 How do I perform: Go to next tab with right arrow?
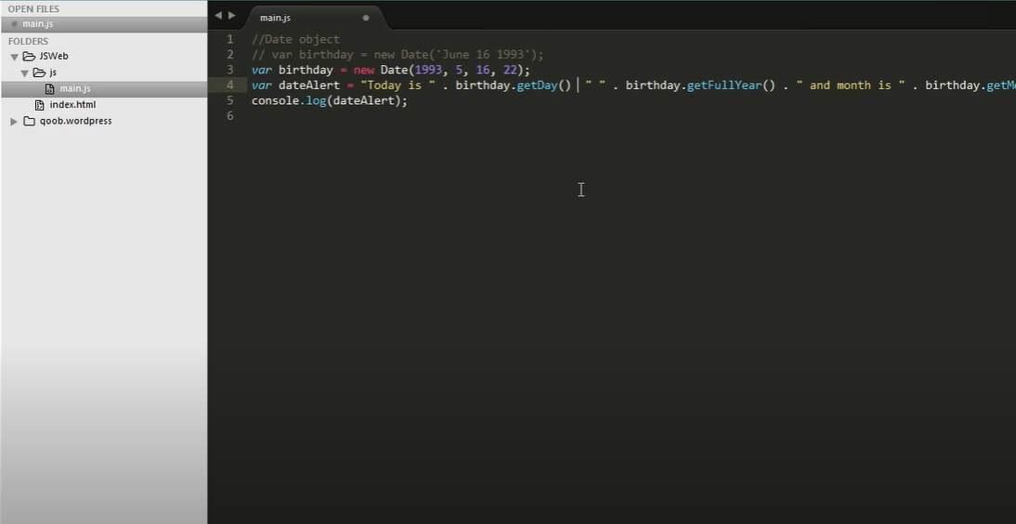(232, 15)
